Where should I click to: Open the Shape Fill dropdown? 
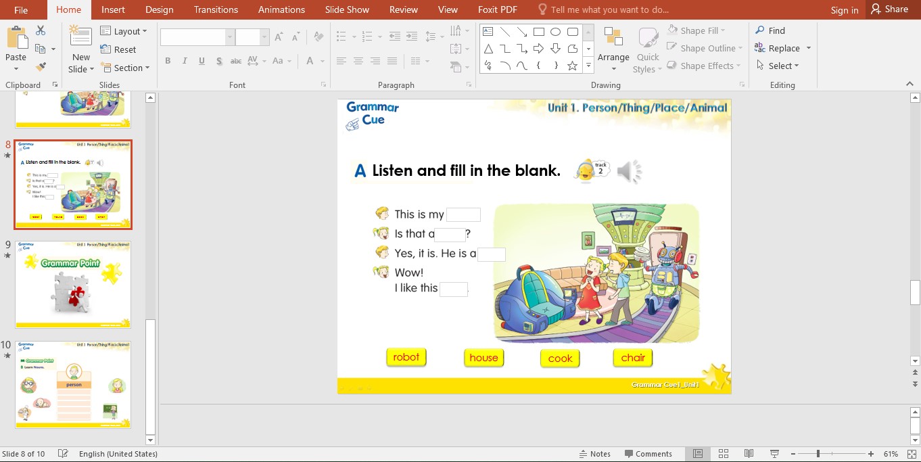pos(696,30)
